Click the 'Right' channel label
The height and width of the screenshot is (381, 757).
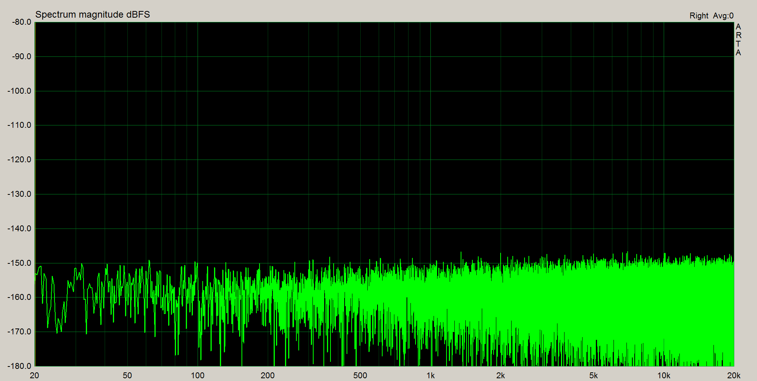[x=699, y=16]
